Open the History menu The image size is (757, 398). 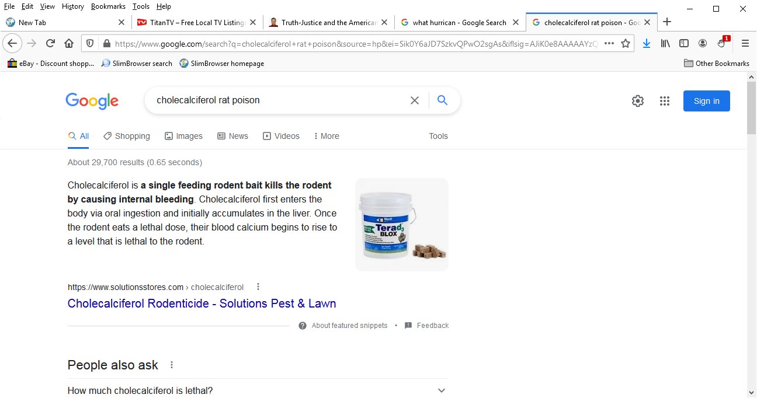[73, 6]
